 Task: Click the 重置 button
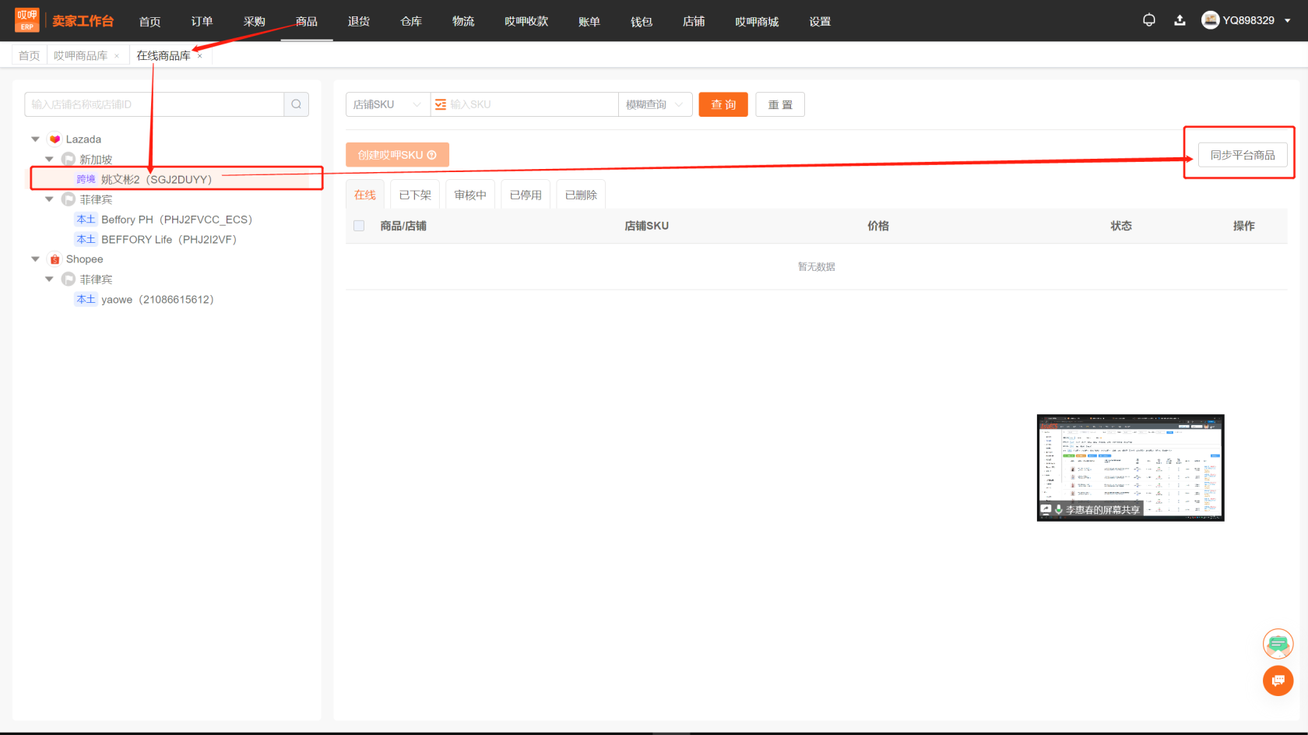point(780,104)
